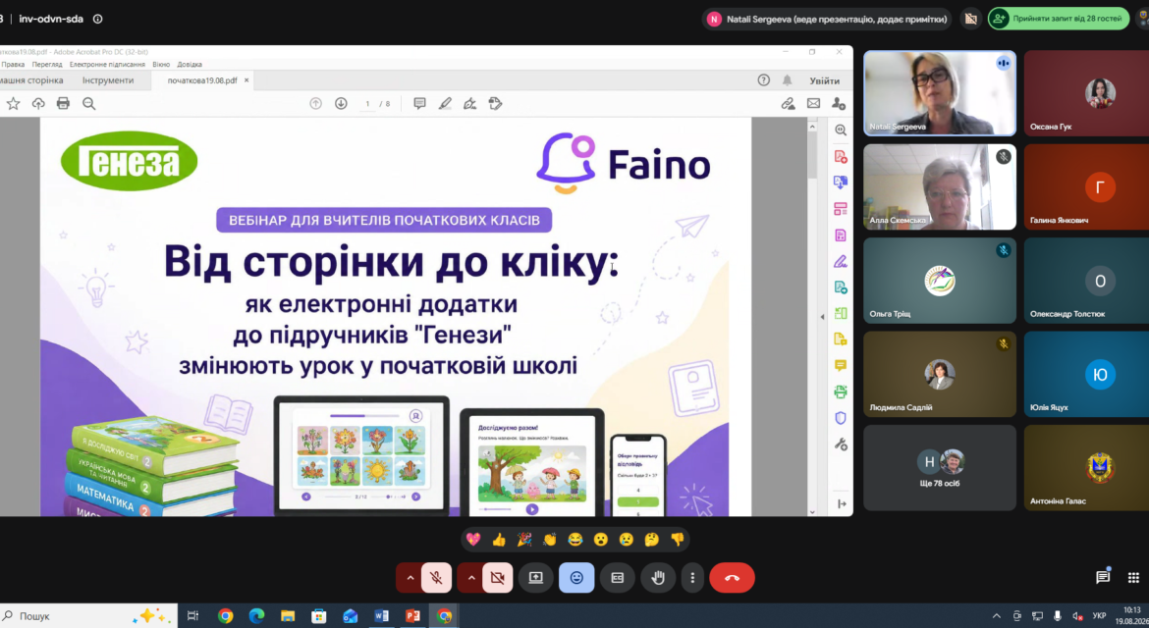The image size is (1149, 628).
Task: Select the highlighter pen tool in Acrobat
Action: (x=445, y=104)
